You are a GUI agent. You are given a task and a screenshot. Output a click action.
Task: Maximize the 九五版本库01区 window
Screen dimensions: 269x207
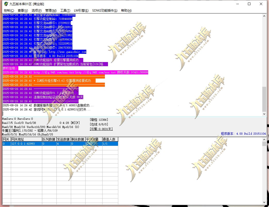coord(249,4)
